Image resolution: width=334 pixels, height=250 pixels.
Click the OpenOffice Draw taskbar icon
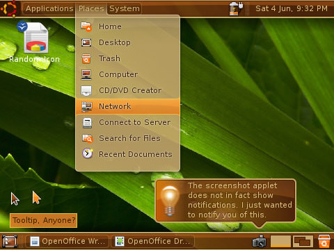click(x=120, y=242)
